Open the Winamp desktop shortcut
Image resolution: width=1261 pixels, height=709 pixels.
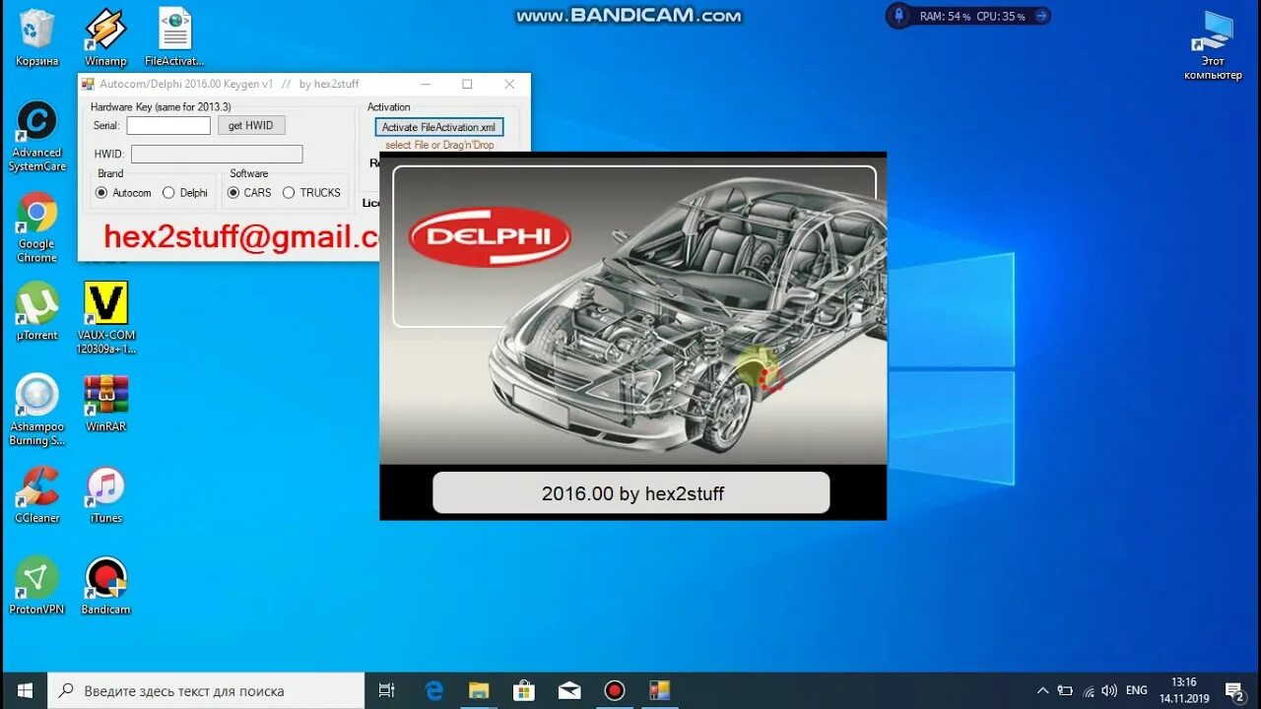[105, 37]
